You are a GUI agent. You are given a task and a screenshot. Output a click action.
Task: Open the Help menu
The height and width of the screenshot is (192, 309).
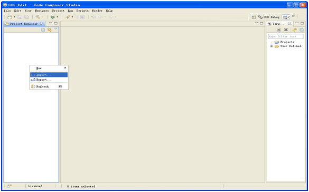click(109, 11)
